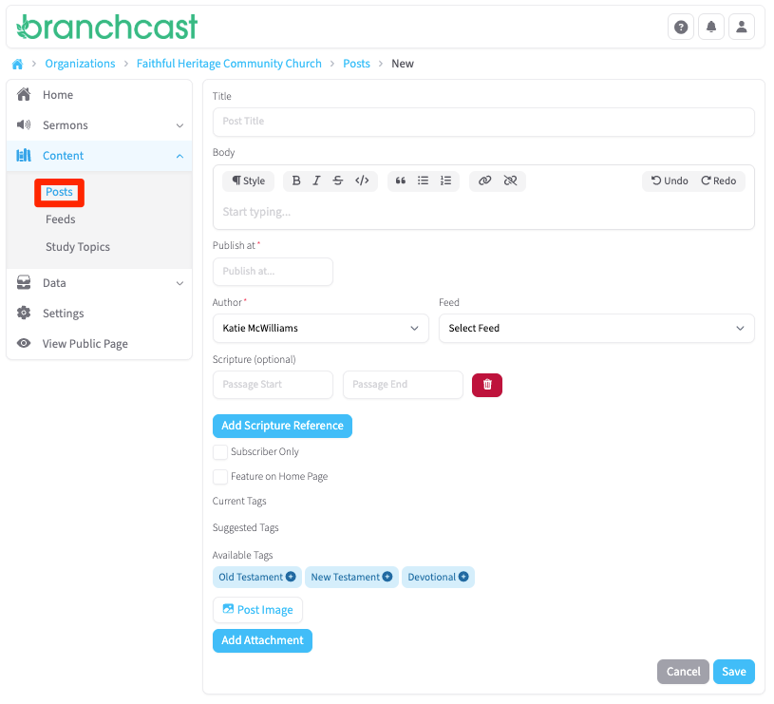Viewport: 774px width, 704px height.
Task: Insert a code block in the body
Action: [362, 181]
